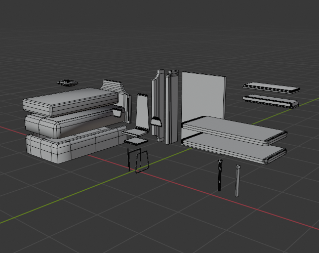Select the tall tapered upright panel in center

point(142,111)
